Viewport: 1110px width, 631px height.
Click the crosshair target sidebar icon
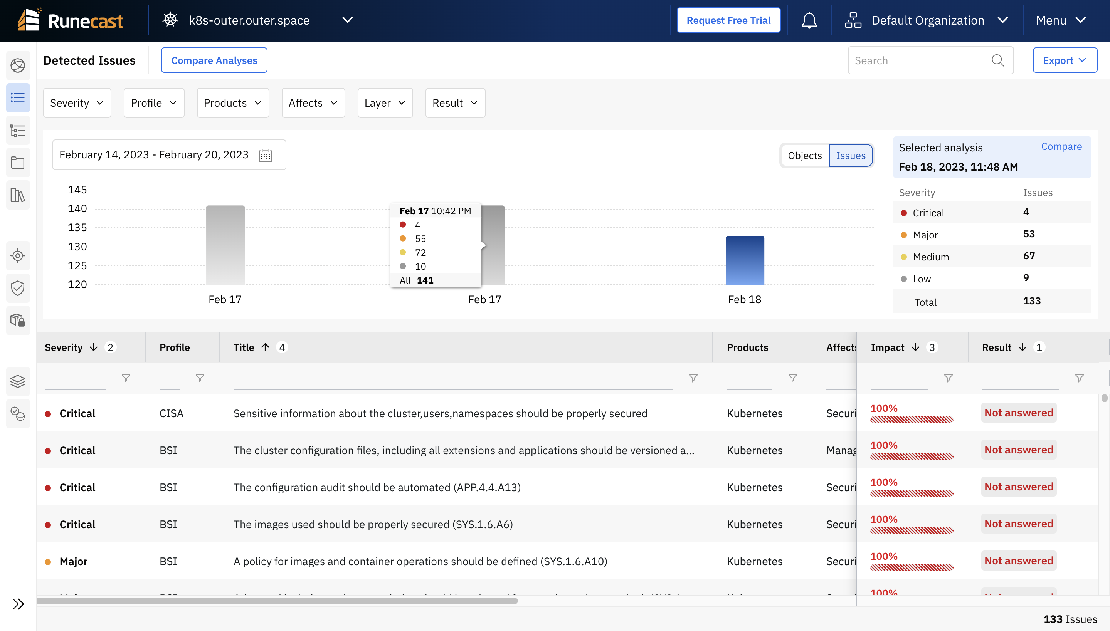tap(18, 256)
